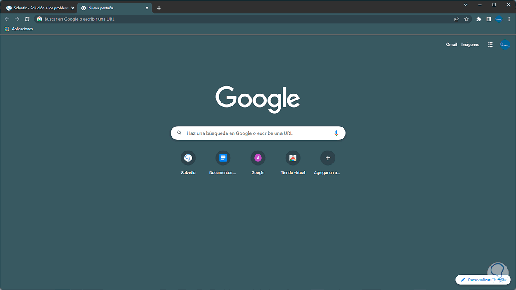Minimize the Chrome window
This screenshot has width=516, height=290.
pyautogui.click(x=480, y=5)
